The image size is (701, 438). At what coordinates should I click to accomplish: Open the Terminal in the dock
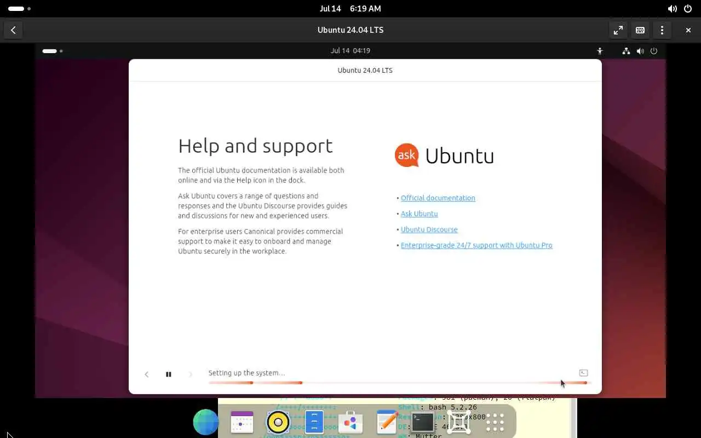[x=423, y=422]
